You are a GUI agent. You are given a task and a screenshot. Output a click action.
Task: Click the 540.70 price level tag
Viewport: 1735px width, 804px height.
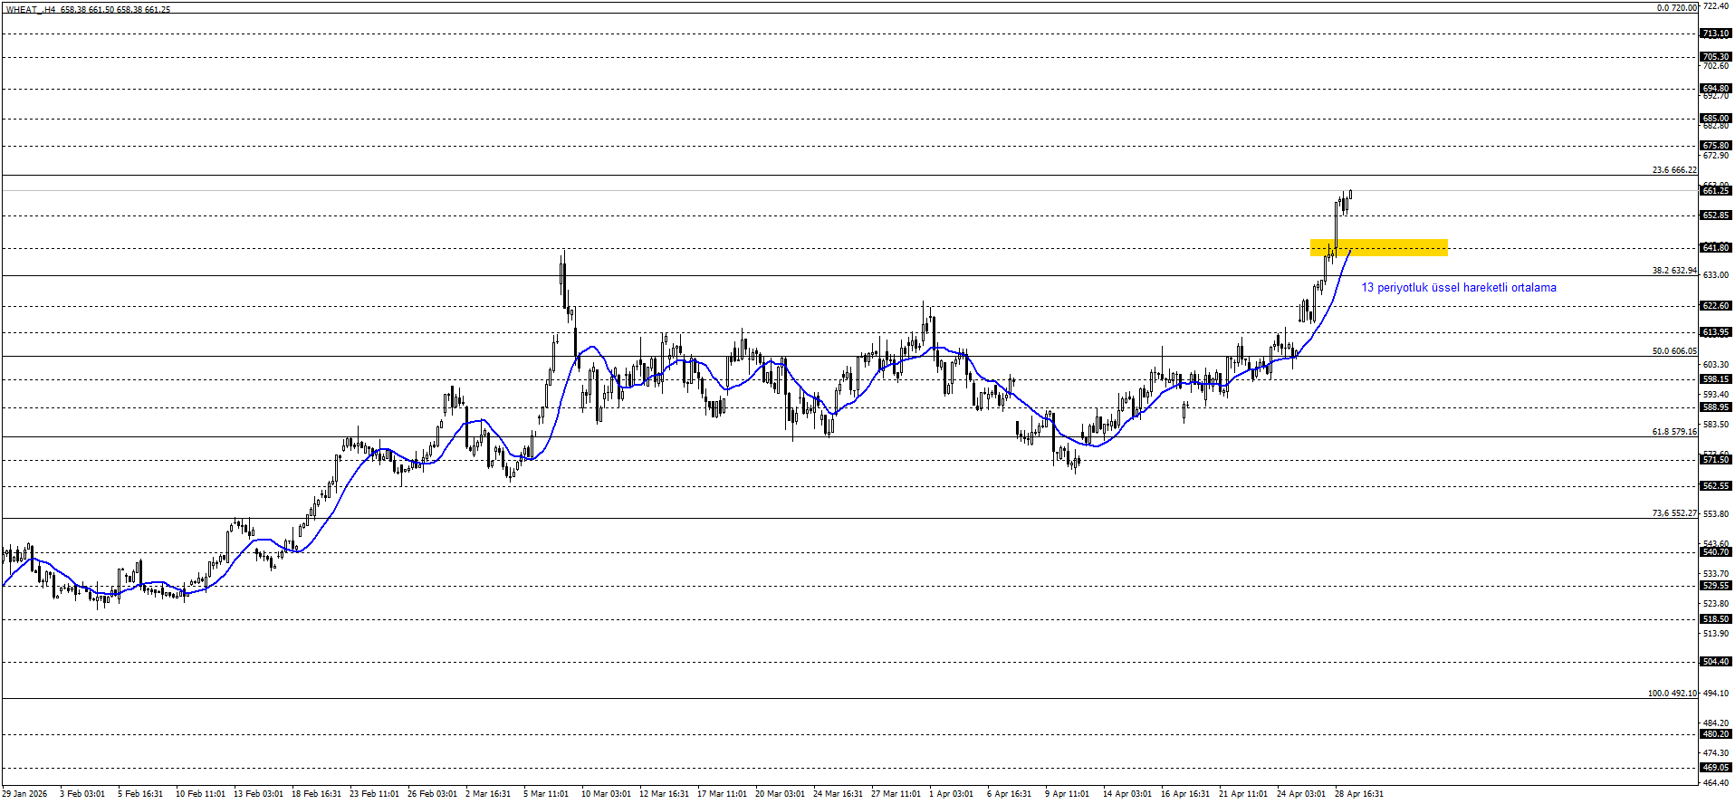click(x=1716, y=552)
